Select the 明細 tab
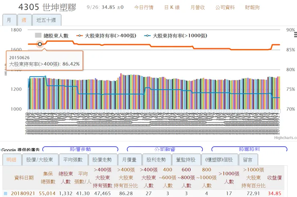 click(x=12, y=160)
